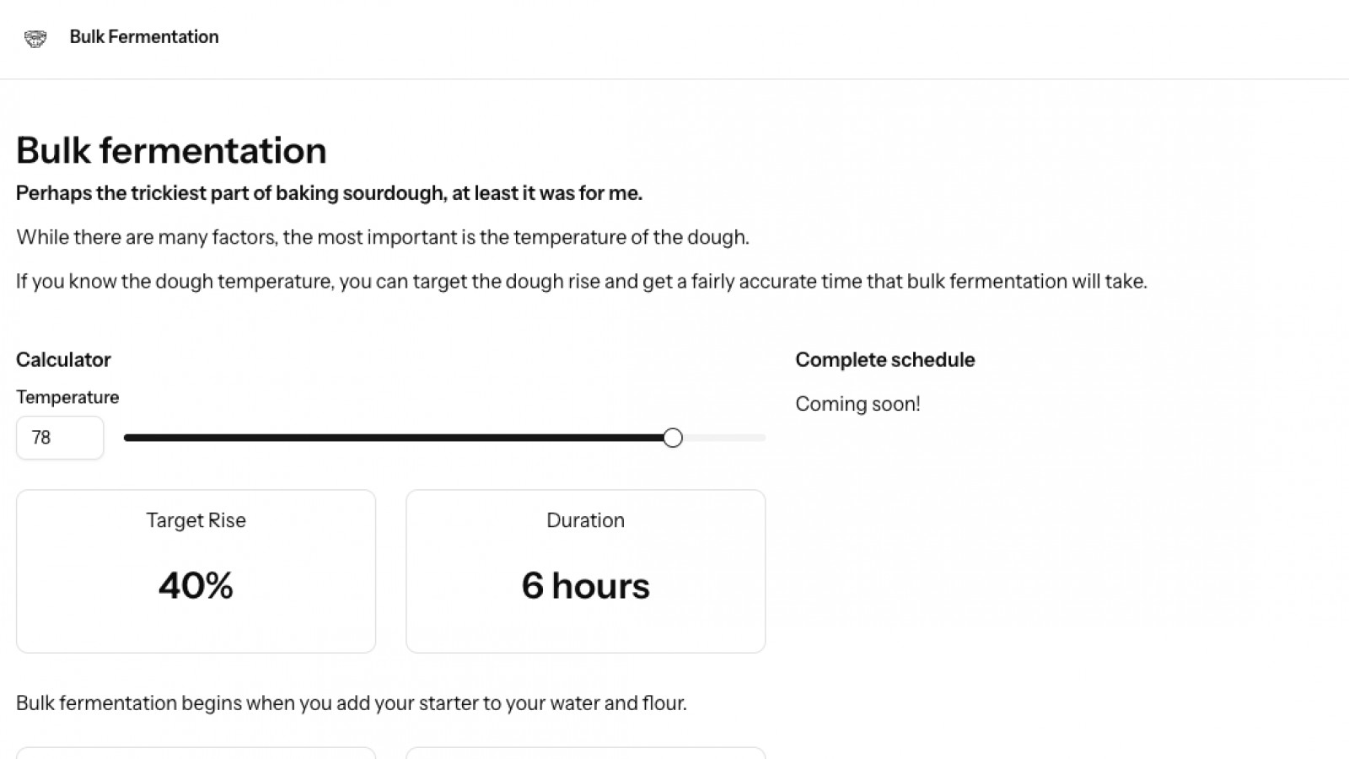
Task: Click the temperature input field showing 78
Action: pyautogui.click(x=60, y=438)
